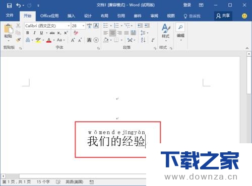Open Font dialog launcher in 字体 group
This screenshot has width=252, height=186.
[98, 48]
